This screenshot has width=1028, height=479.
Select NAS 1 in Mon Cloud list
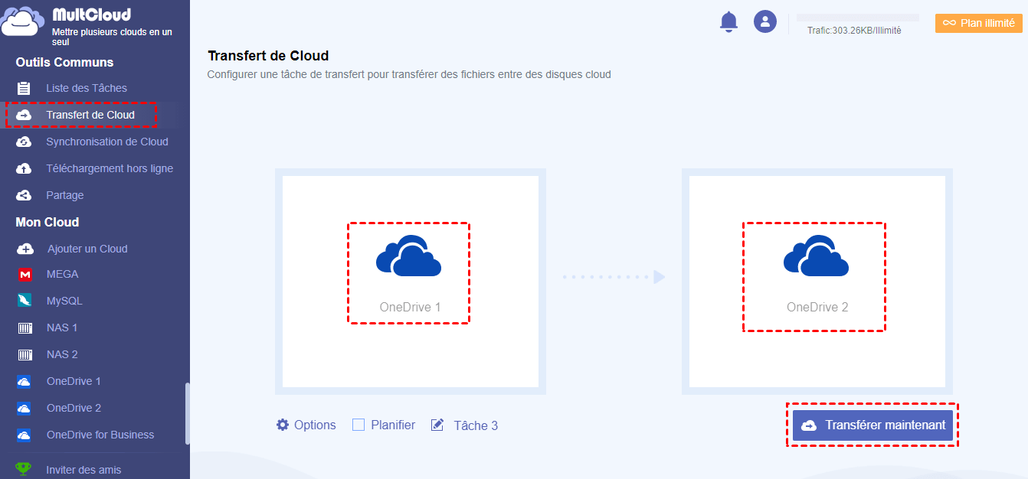62,327
